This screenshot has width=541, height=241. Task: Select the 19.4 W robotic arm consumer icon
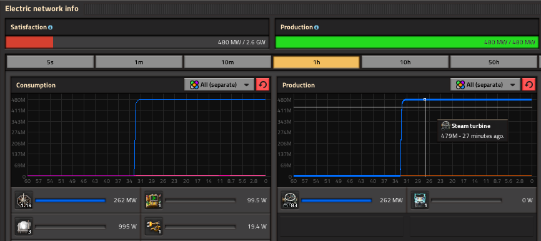154,227
